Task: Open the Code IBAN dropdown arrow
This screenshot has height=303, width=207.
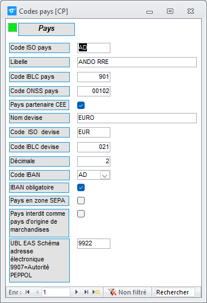Action: tap(105, 175)
